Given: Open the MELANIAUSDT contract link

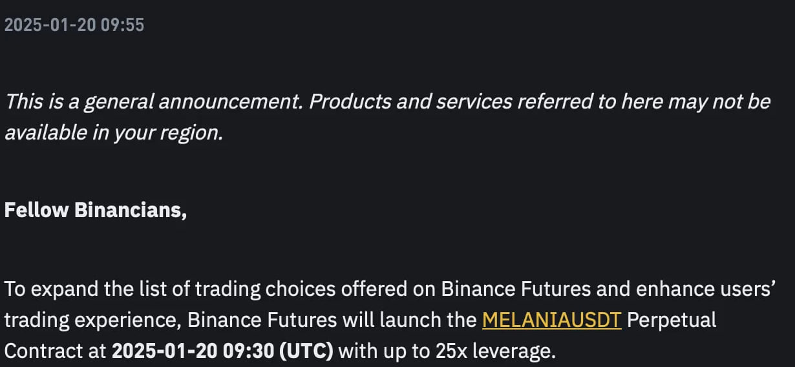Looking at the screenshot, I should coord(551,320).
